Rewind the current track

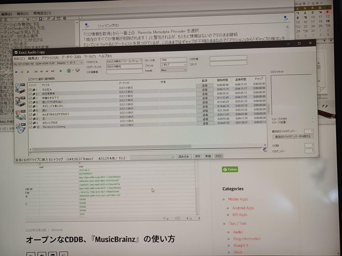(x=41, y=71)
